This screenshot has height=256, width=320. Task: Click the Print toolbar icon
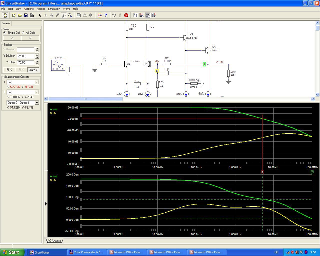(32, 15)
